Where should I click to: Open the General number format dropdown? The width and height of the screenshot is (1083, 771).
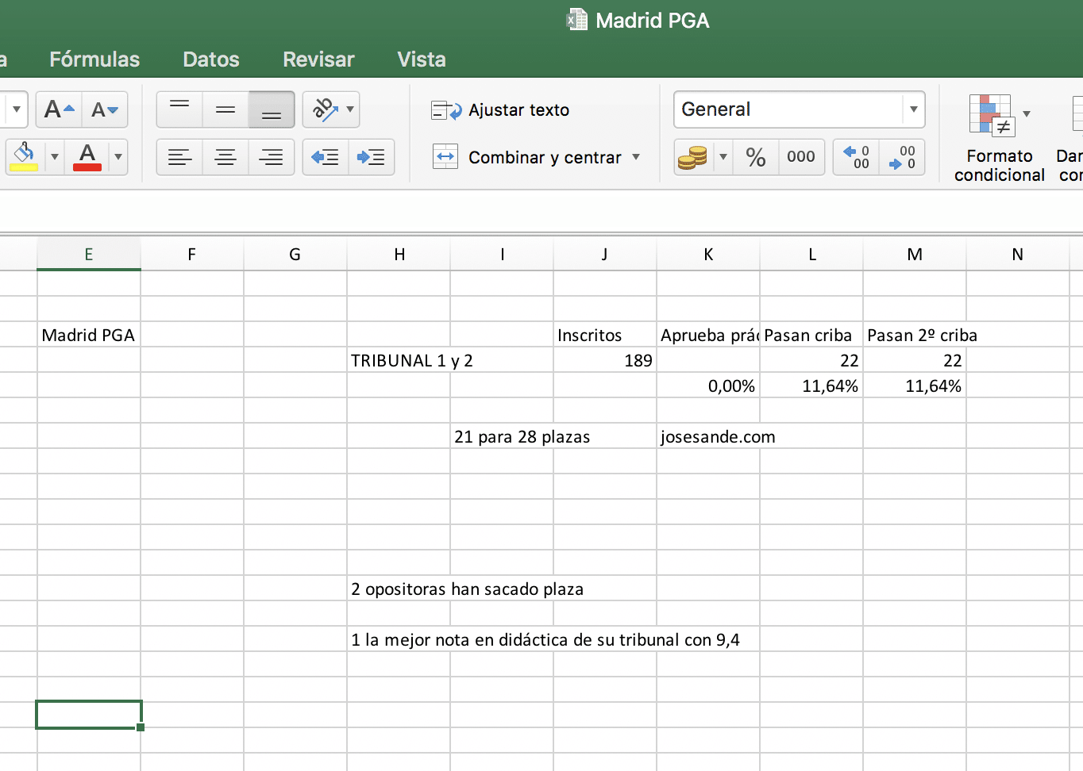913,109
